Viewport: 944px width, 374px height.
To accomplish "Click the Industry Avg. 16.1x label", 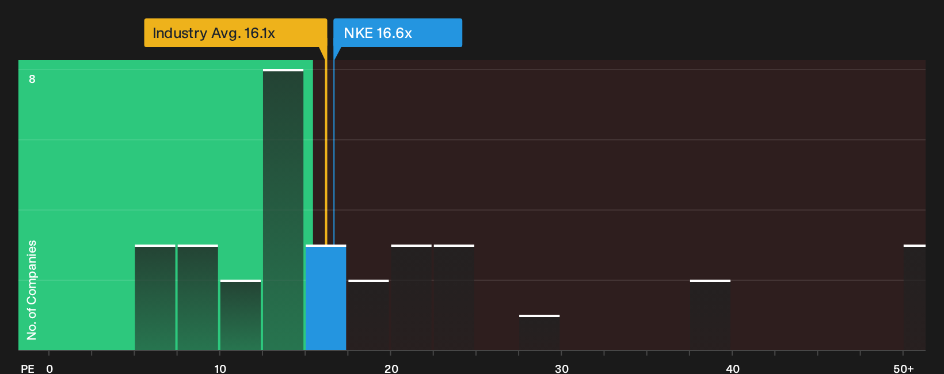I will (235, 33).
